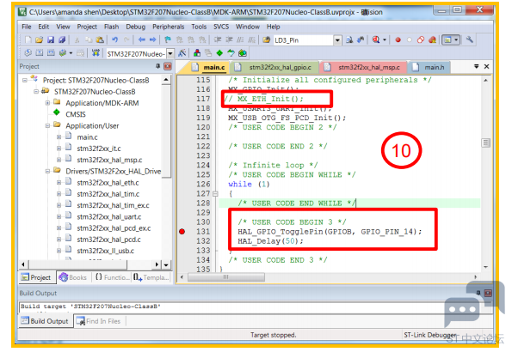Paste from clipboard icon
This screenshot has width=512, height=352.
(100, 39)
